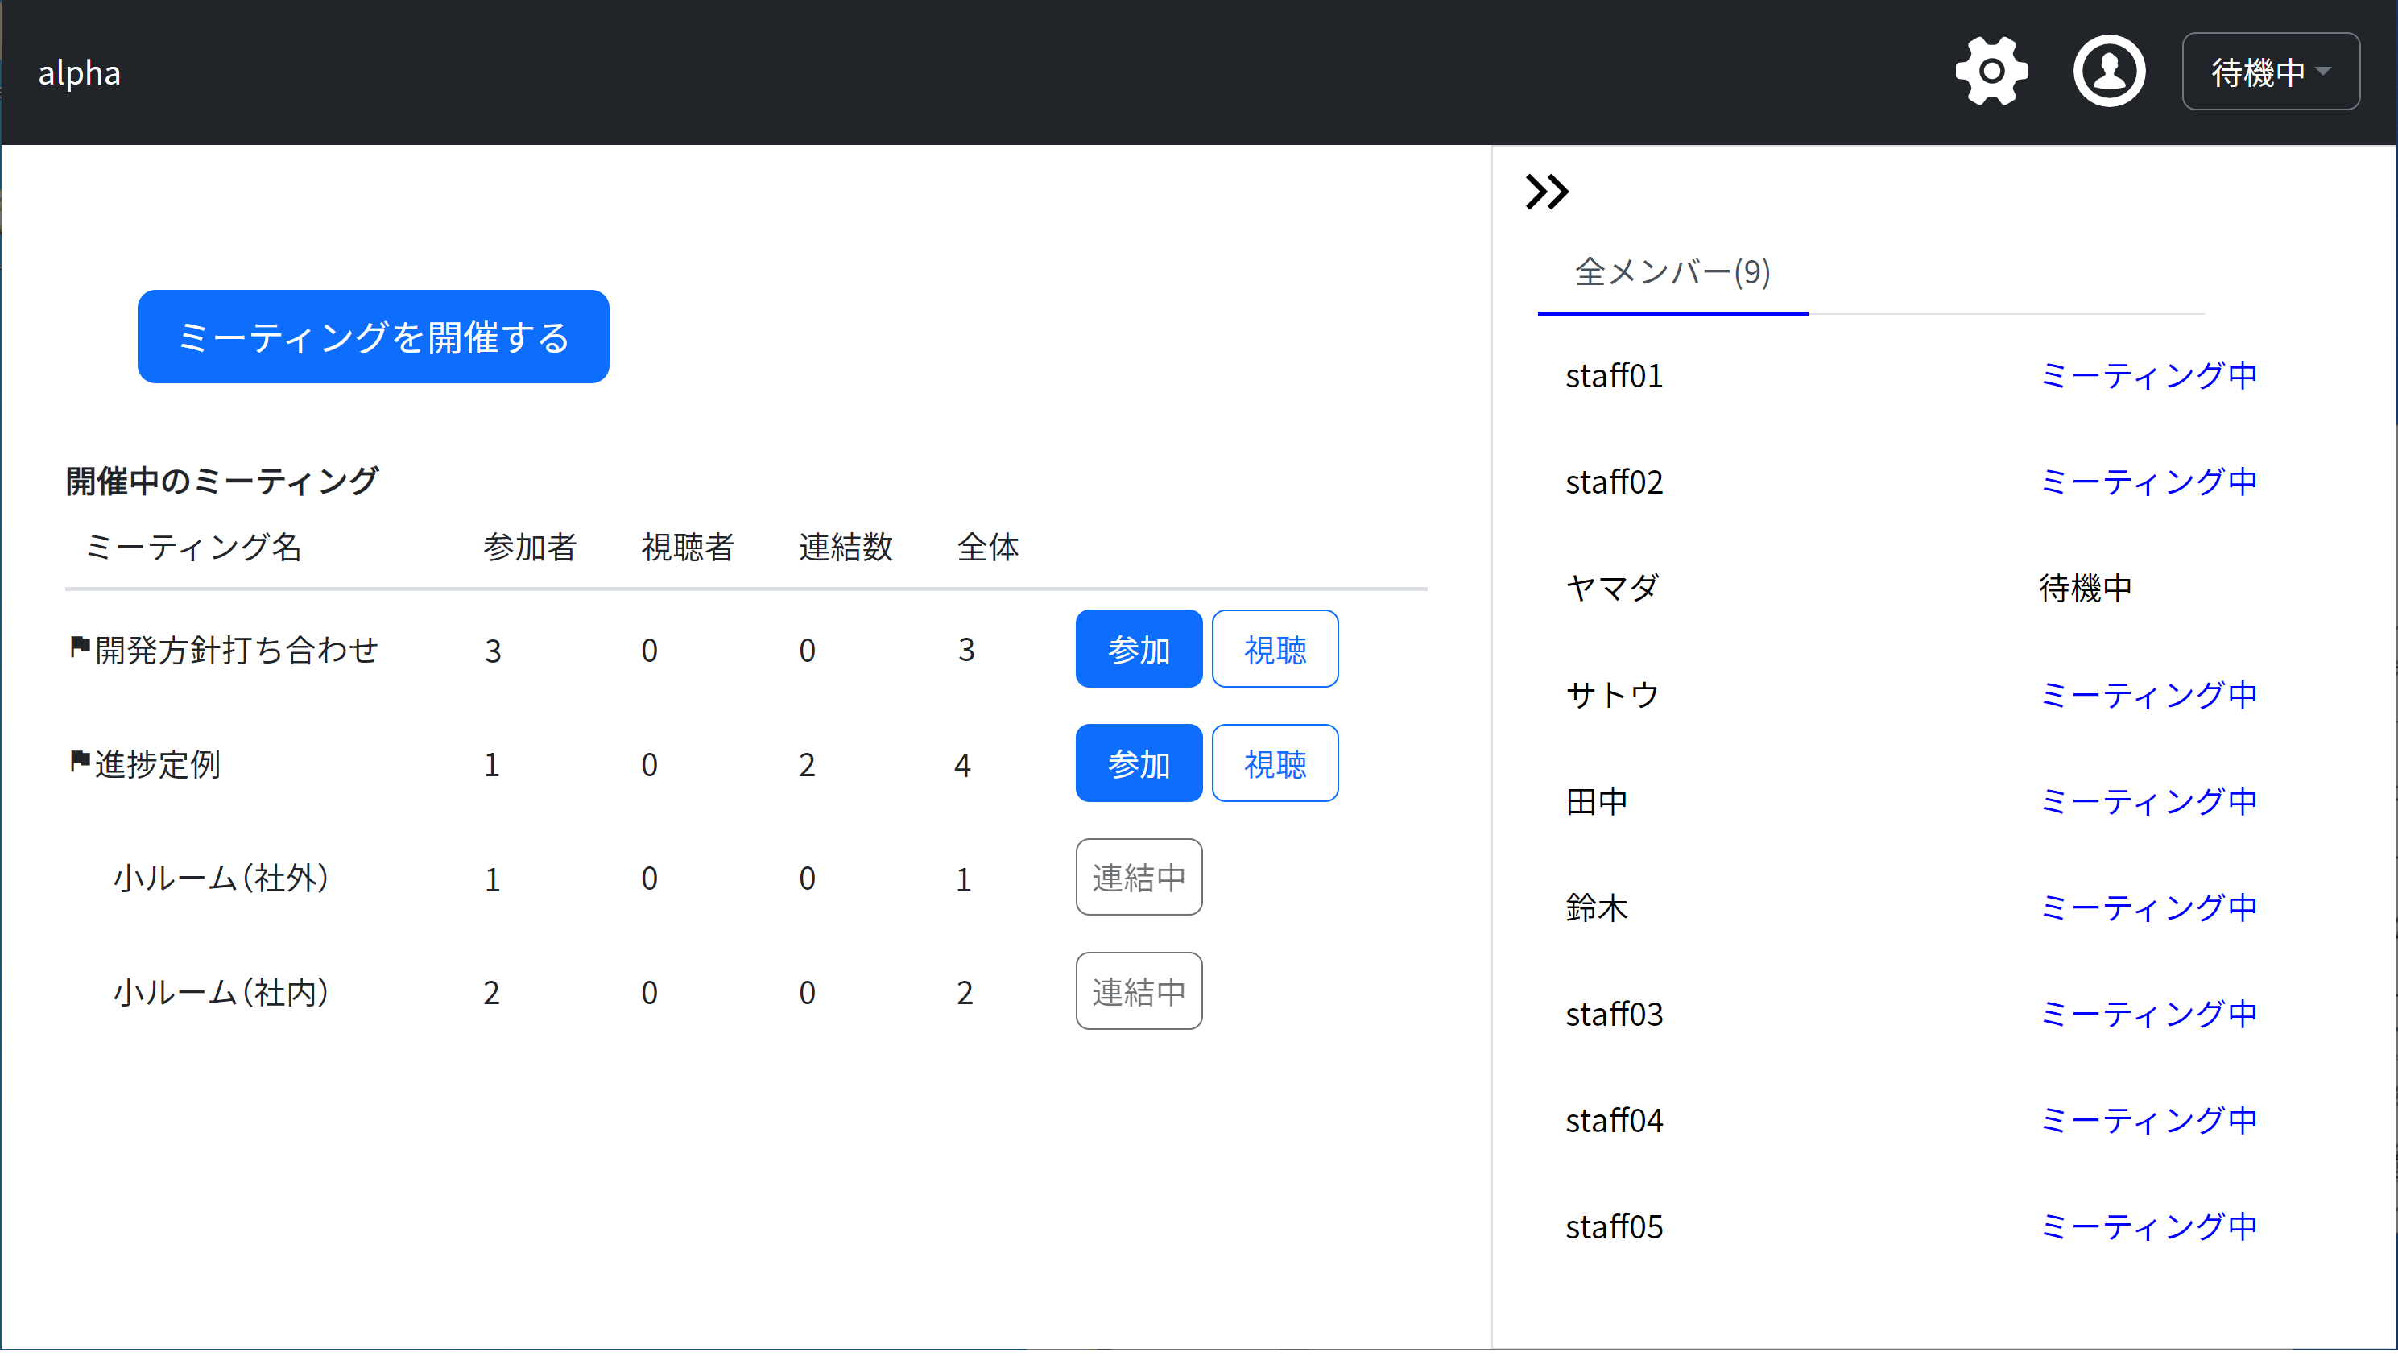The width and height of the screenshot is (2398, 1356).
Task: Select member name staff04
Action: (1614, 1122)
